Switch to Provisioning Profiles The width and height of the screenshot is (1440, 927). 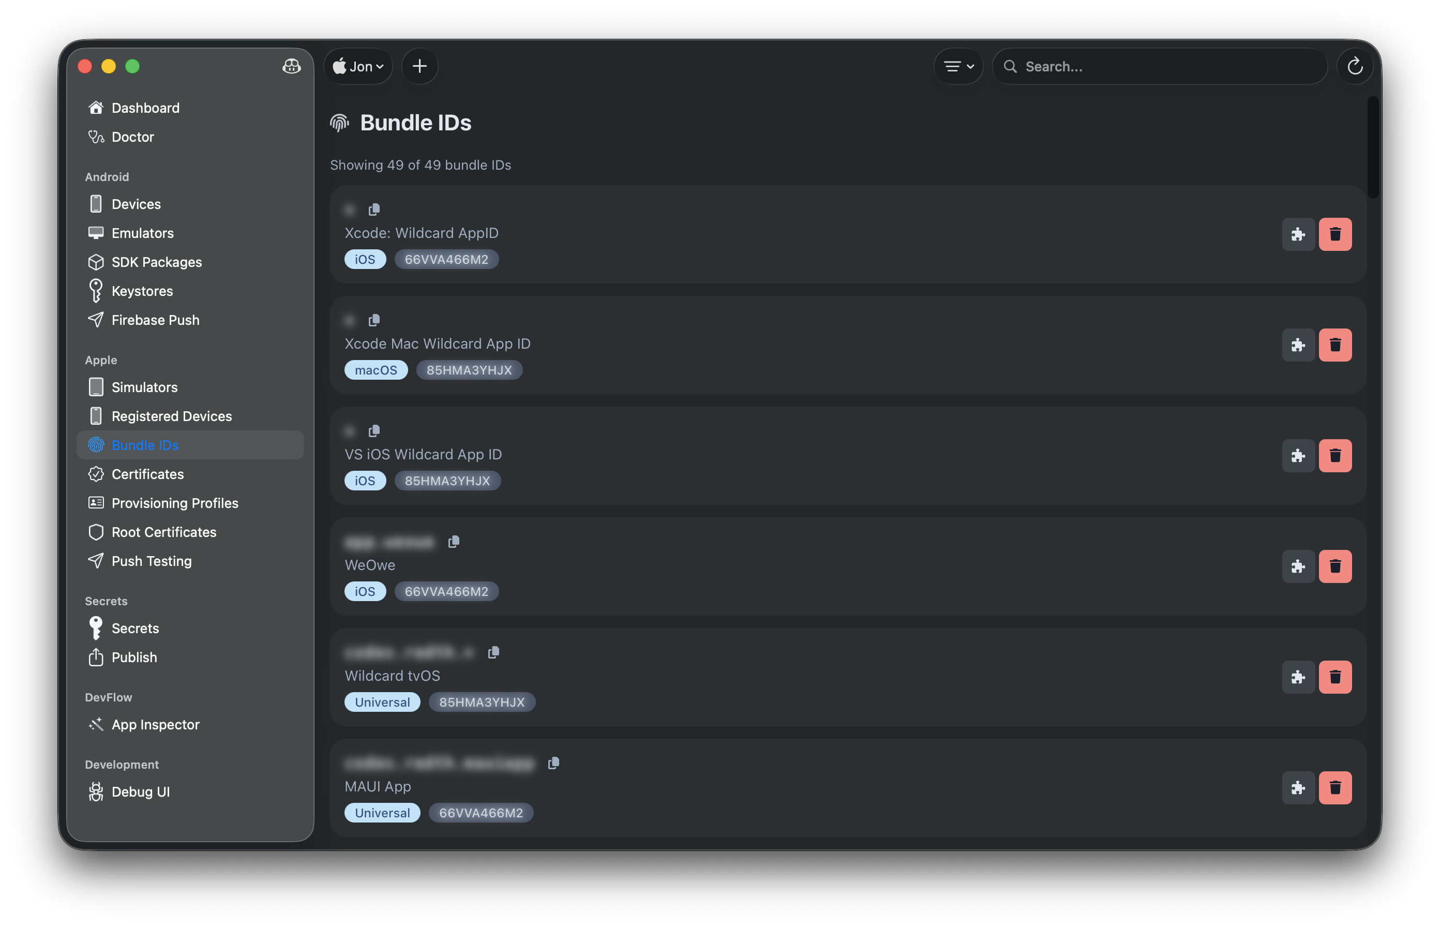click(174, 503)
